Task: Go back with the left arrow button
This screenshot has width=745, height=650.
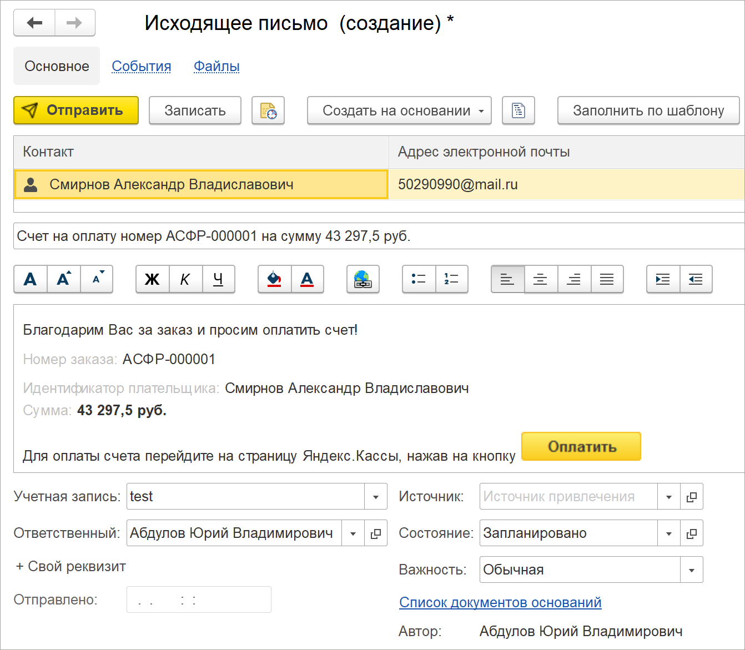Action: click(34, 23)
